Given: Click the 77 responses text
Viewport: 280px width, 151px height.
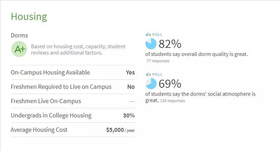Looking at the screenshot, I should (x=158, y=61).
